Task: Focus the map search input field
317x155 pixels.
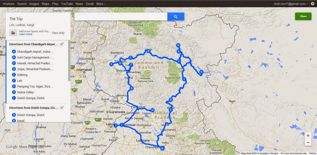Action: 121,17
